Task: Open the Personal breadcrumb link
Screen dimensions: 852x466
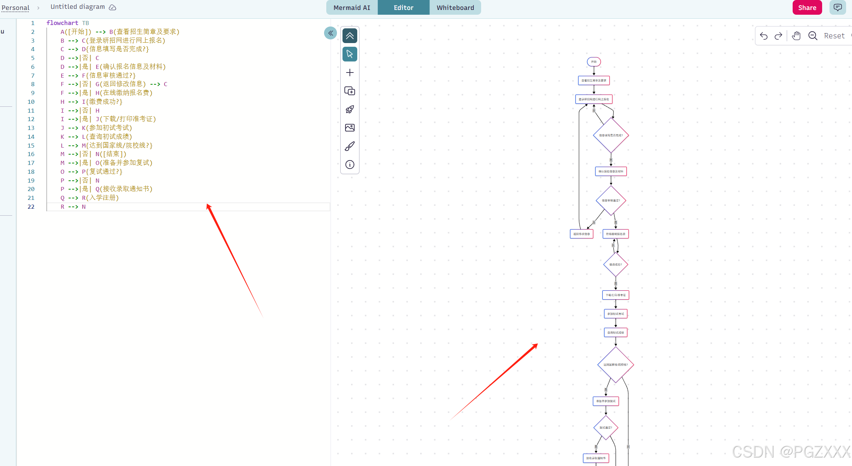Action: (15, 7)
